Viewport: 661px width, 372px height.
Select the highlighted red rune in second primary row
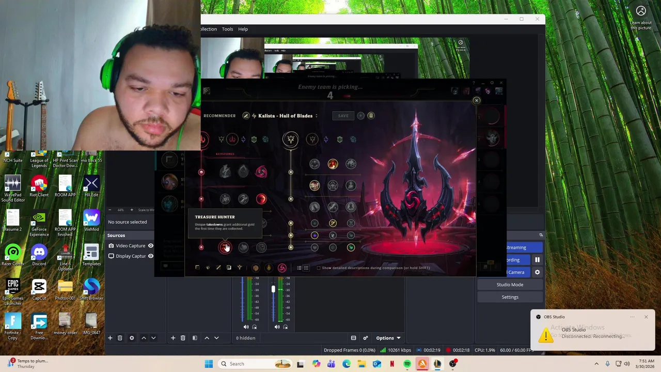pyautogui.click(x=261, y=199)
